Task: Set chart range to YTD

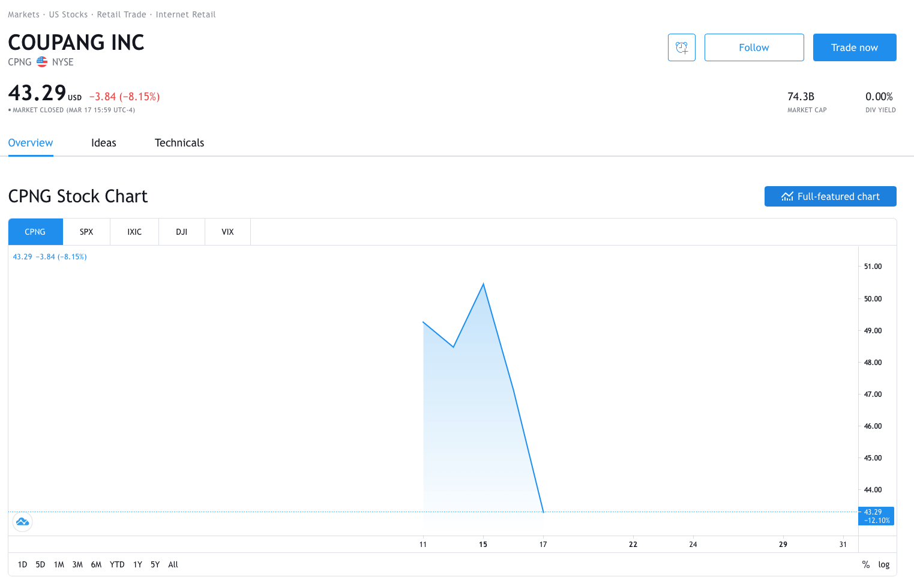Action: click(117, 564)
